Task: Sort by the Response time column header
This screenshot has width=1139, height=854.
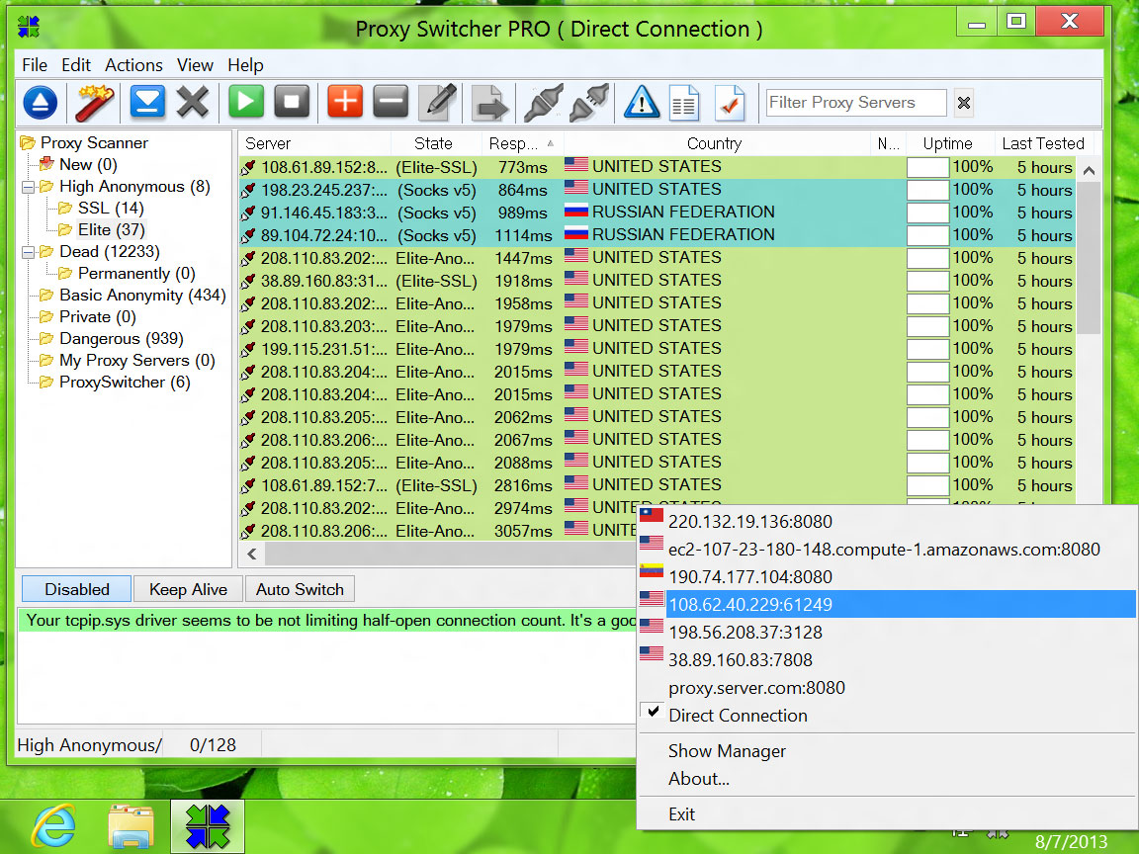Action: coord(522,143)
